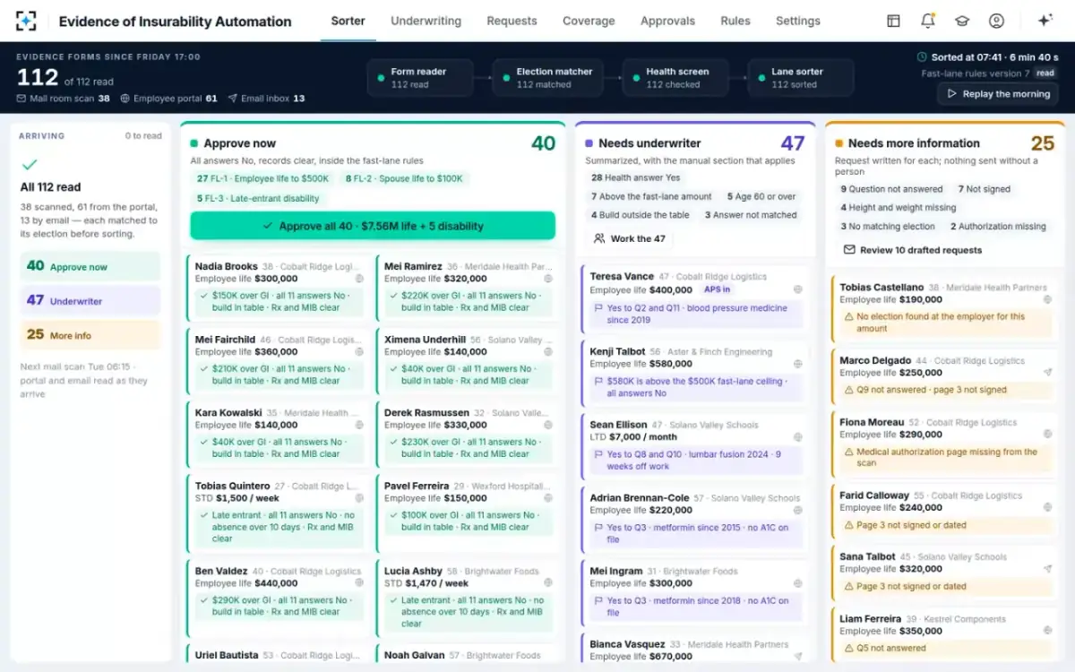Click the APS in badge on Teresa Vance

coord(717,289)
